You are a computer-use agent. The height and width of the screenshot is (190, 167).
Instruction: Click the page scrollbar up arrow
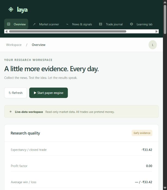[165, 2]
